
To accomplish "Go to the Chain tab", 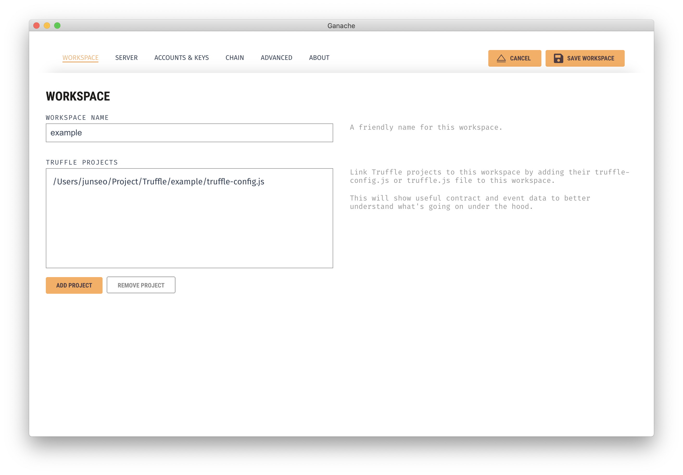I will point(235,58).
